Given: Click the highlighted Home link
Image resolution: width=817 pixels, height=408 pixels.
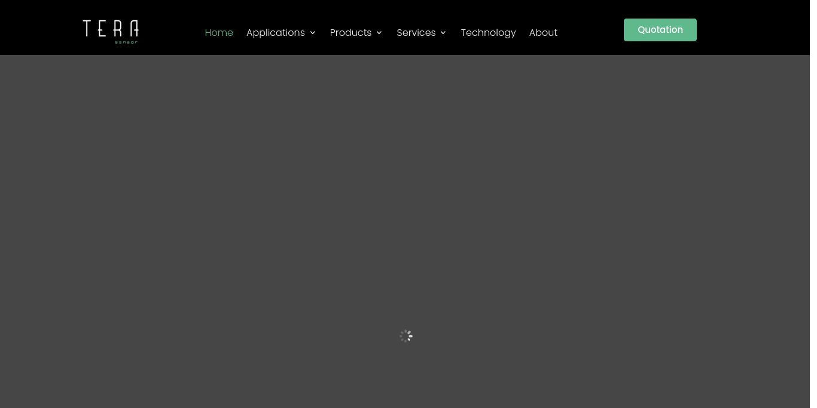Looking at the screenshot, I should [219, 33].
